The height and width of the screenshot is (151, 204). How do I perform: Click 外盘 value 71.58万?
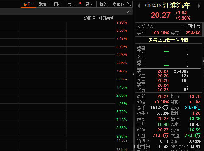[x=161, y=135]
